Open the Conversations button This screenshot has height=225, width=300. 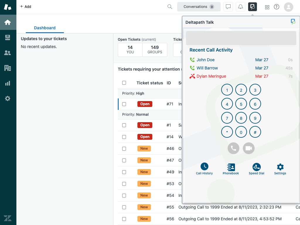click(199, 7)
